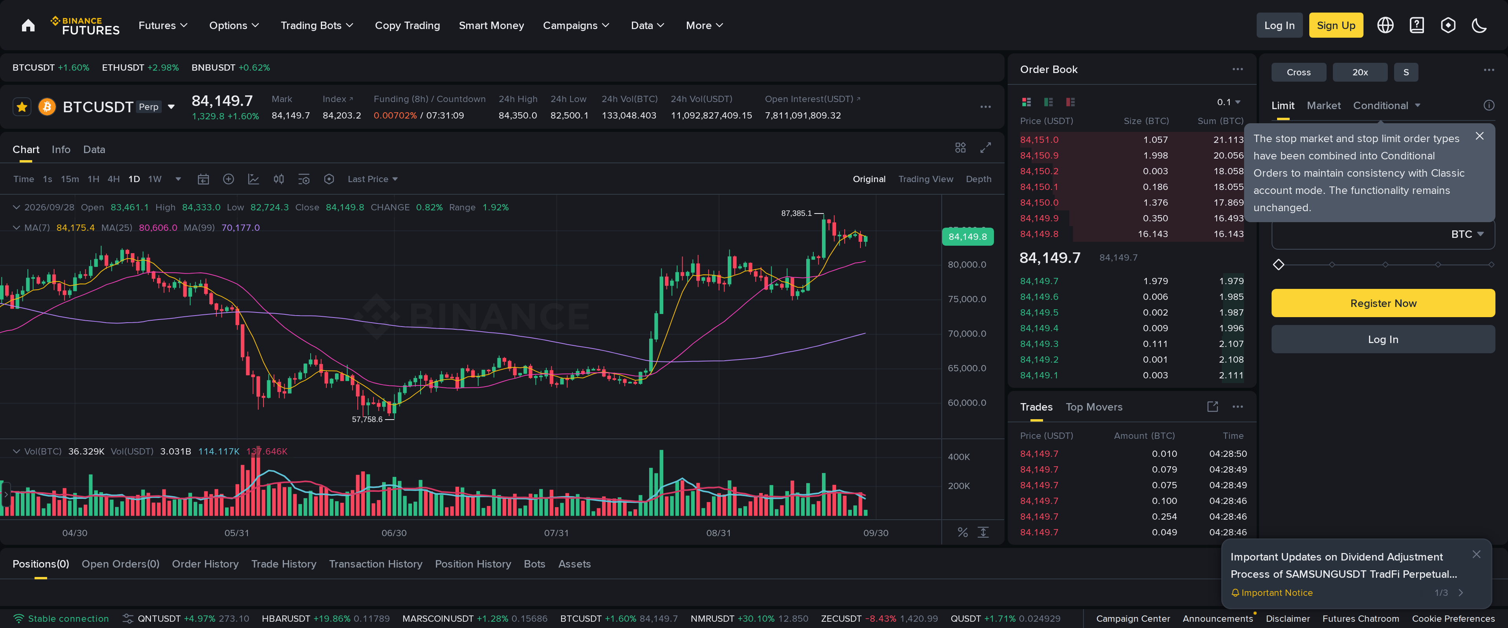Screen dimensions: 1508x628
Task: Expand chart to fullscreen
Action: (x=986, y=148)
